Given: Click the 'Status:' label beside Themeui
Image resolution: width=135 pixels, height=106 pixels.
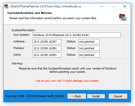Looking at the screenshot, I should (x=71, y=48).
